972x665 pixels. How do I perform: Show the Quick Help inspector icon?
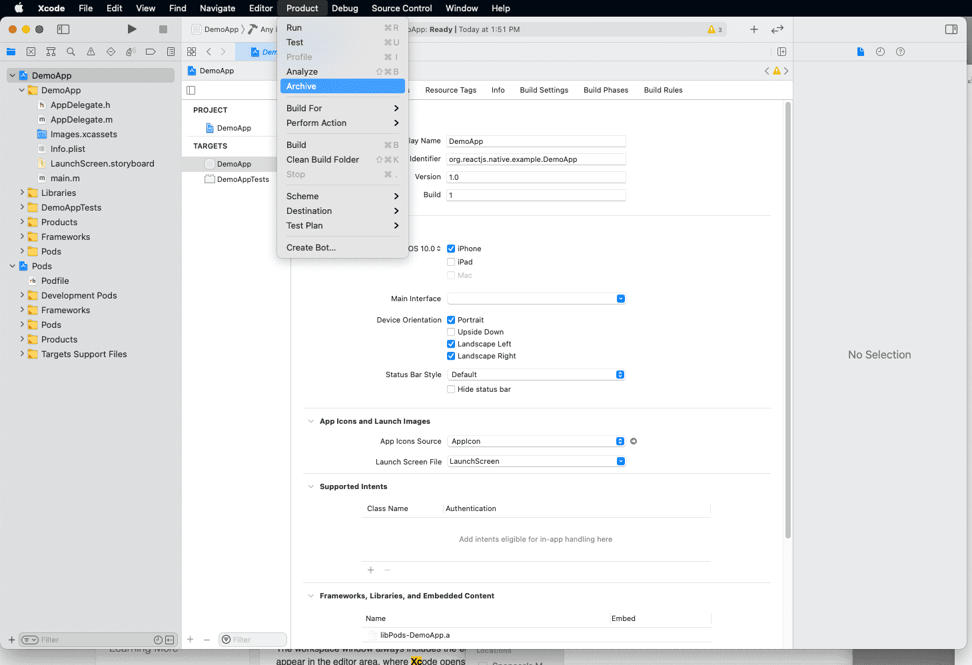(x=900, y=51)
